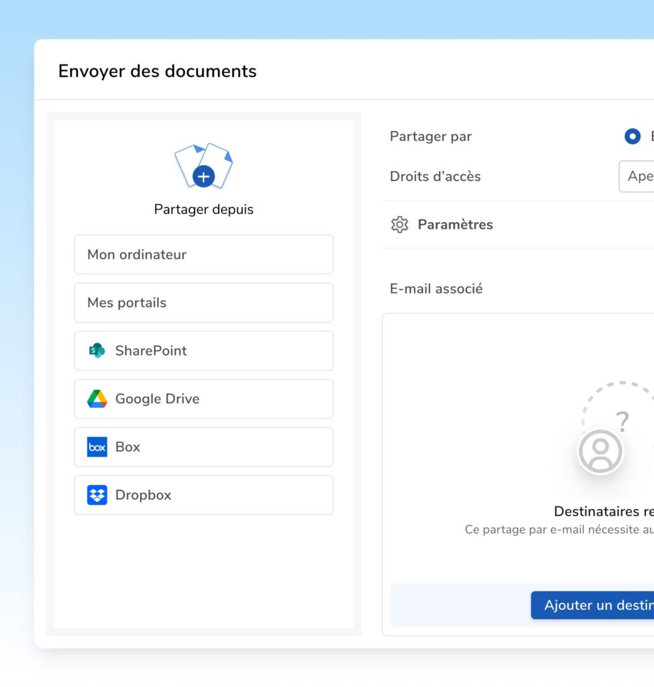
Task: Select the Google Drive source option label
Action: coord(157,399)
